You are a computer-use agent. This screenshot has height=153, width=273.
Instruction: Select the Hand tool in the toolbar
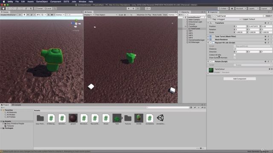click(x=3, y=8)
